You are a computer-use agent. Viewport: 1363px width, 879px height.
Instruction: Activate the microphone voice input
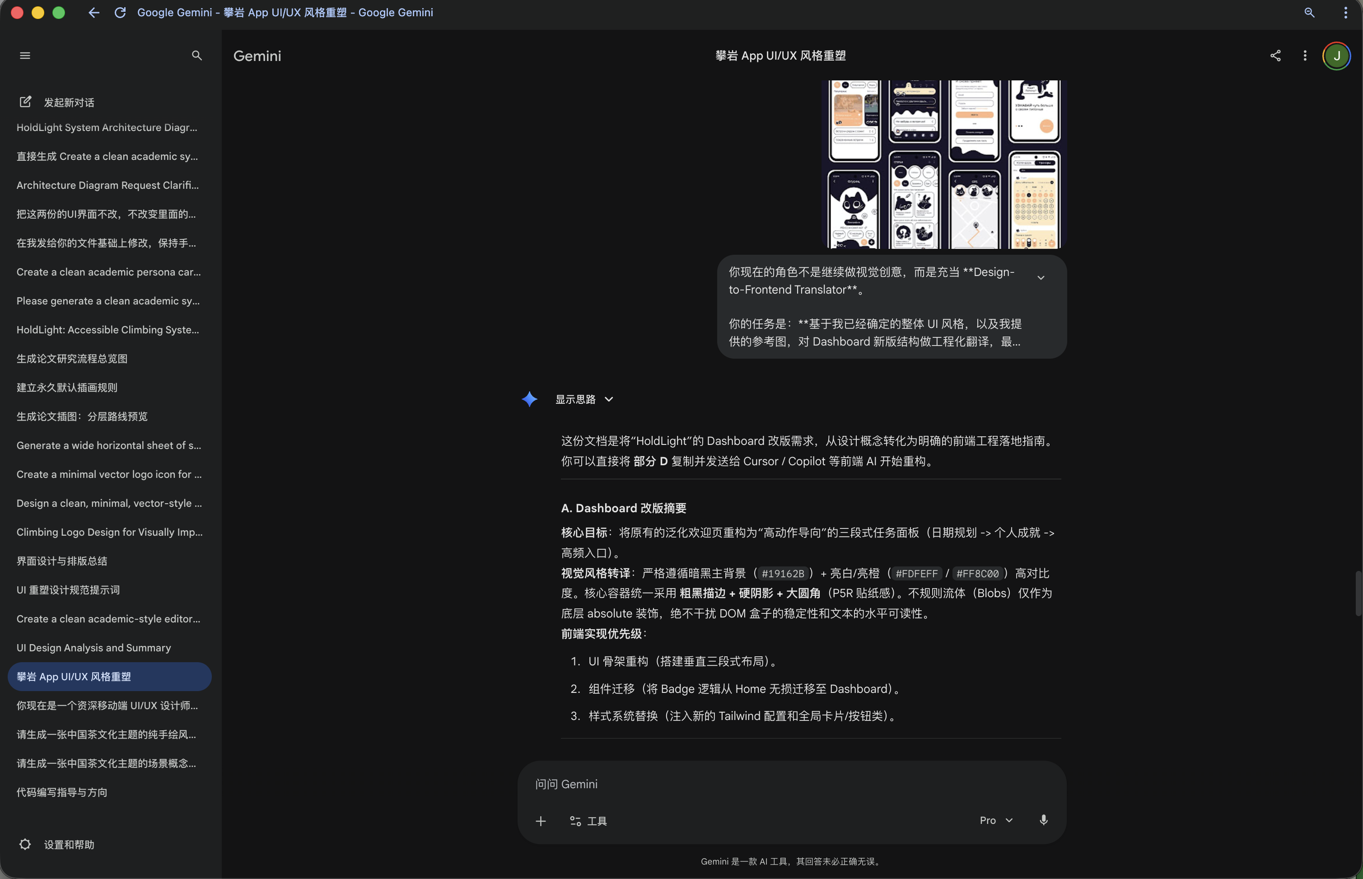click(x=1044, y=820)
